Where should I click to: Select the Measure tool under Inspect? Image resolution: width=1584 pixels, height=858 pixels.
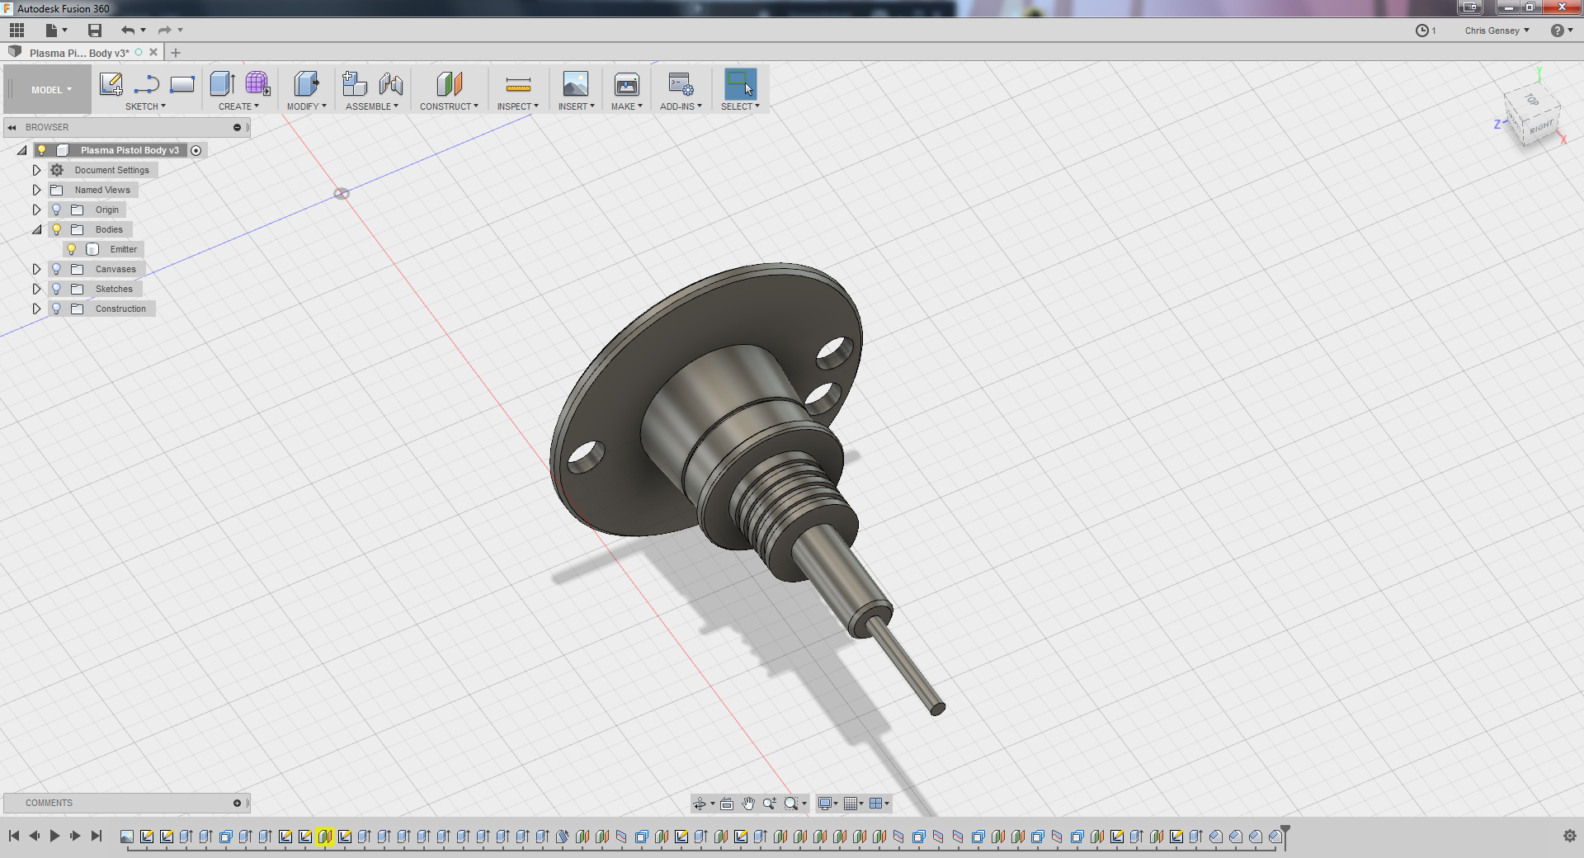(x=518, y=84)
